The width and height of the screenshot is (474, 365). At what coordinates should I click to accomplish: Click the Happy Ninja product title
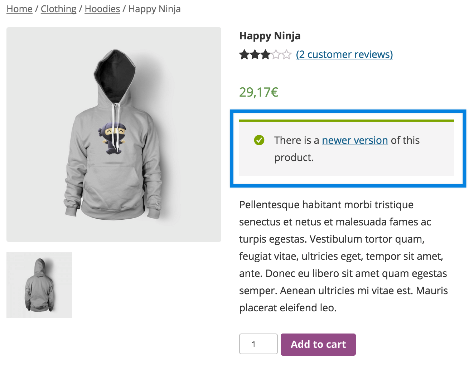pyautogui.click(x=270, y=36)
